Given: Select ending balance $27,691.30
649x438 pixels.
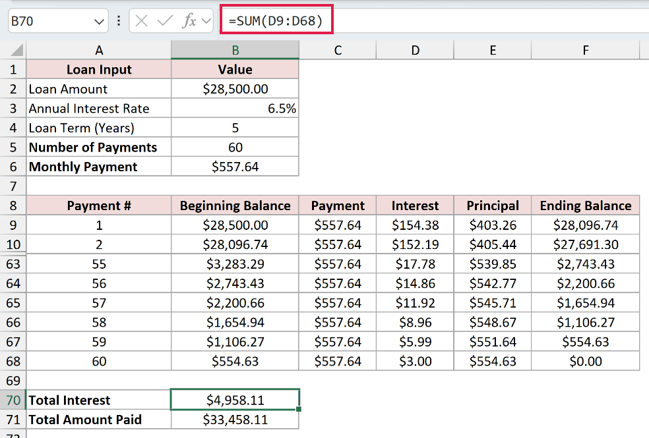Looking at the screenshot, I should (x=585, y=244).
